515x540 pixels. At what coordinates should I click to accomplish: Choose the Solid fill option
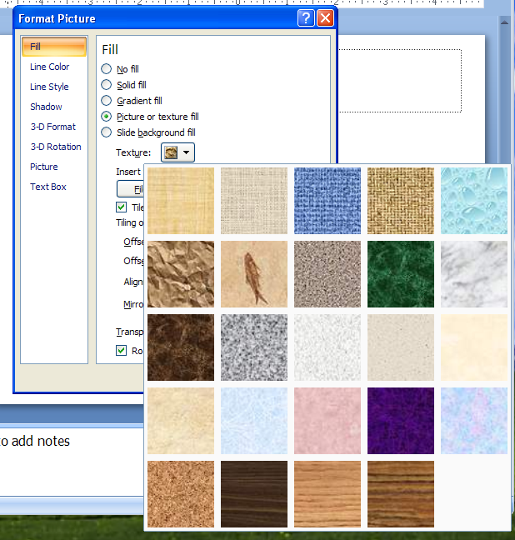[x=106, y=85]
